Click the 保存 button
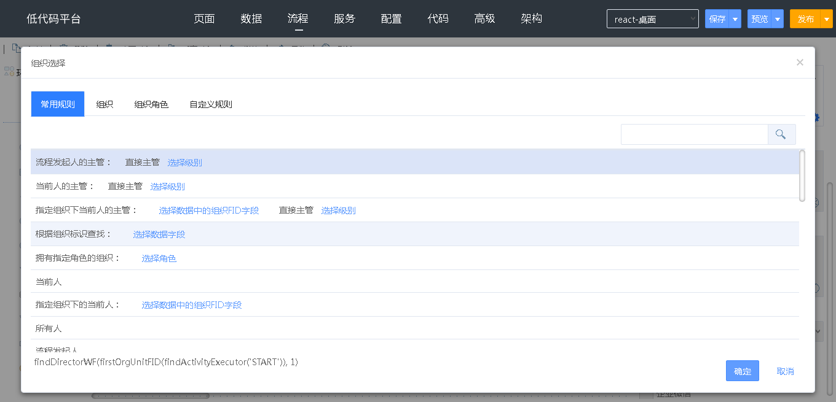This screenshot has width=836, height=402. point(717,19)
